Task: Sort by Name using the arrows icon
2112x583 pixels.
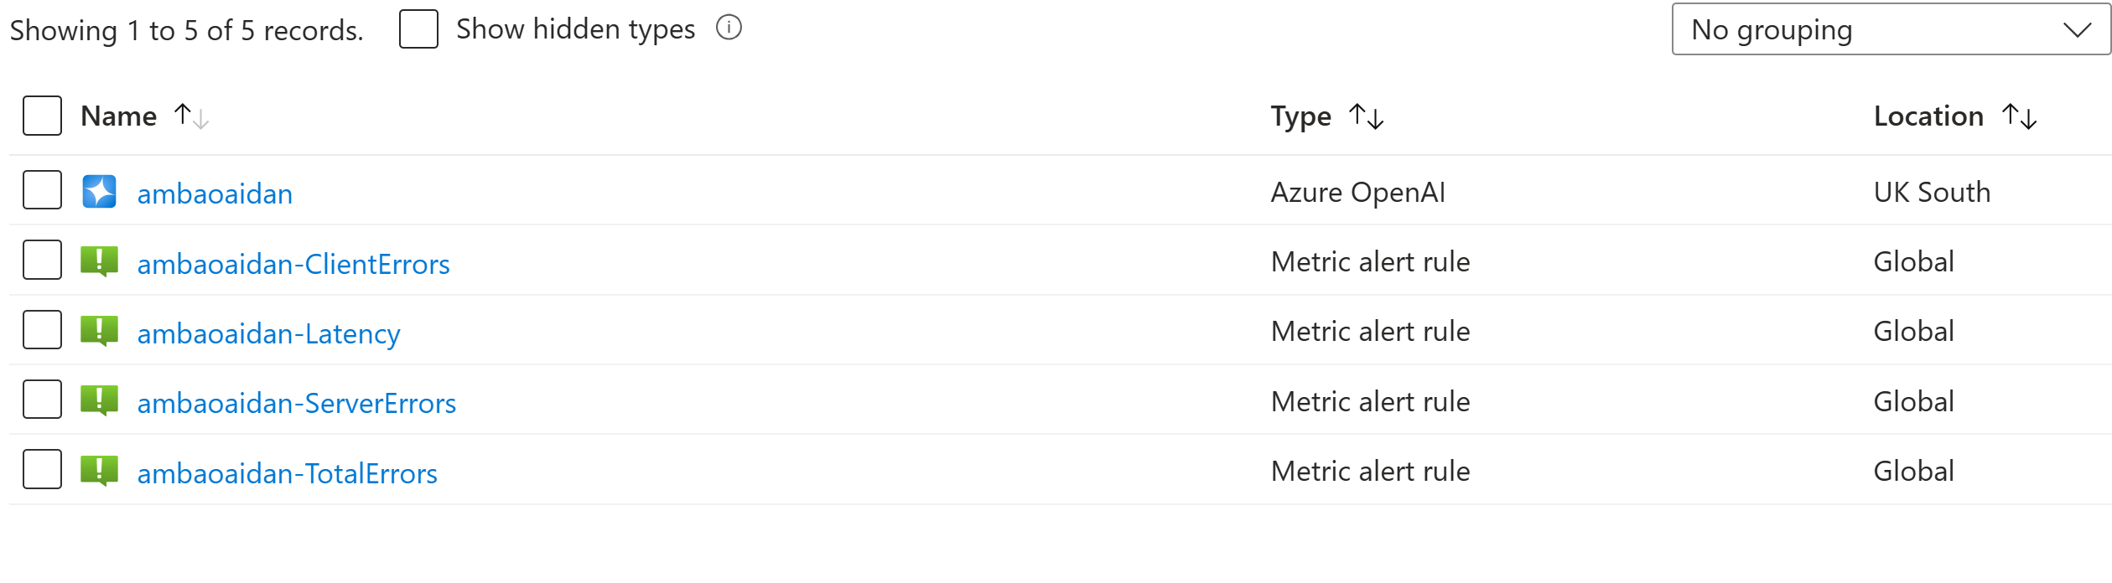Action: click(191, 116)
